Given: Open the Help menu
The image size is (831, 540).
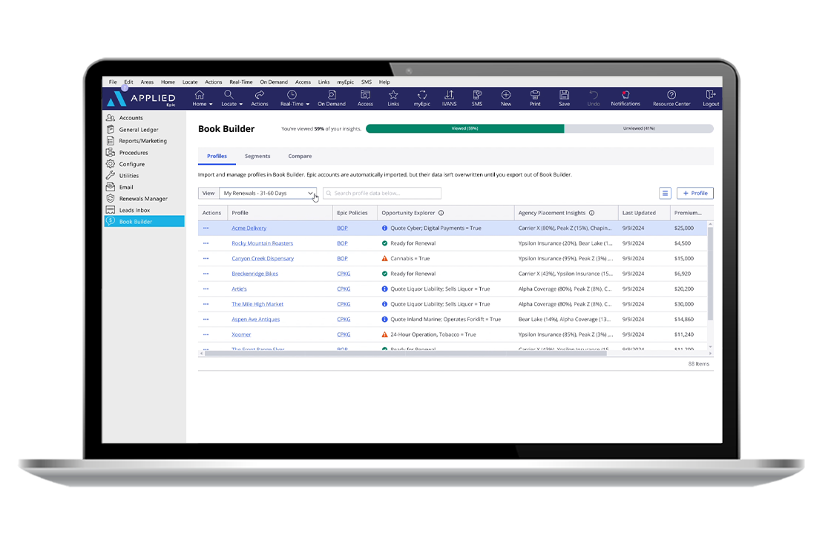Looking at the screenshot, I should tap(384, 82).
